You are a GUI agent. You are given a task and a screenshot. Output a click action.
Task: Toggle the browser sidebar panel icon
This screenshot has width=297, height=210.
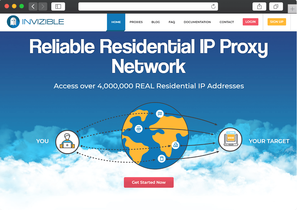[58, 6]
